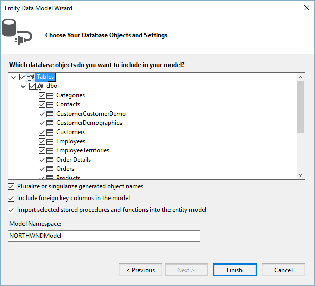Click the dbo schema icon
This screenshot has height=286, width=315.
point(40,86)
